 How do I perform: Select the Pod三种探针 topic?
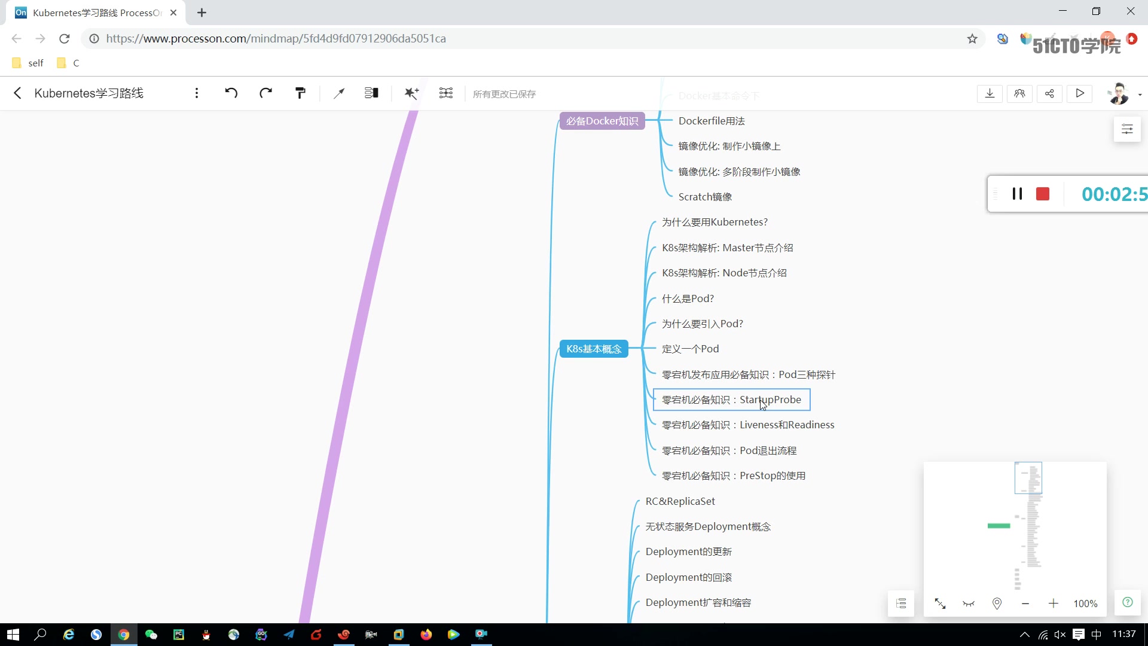[749, 374]
